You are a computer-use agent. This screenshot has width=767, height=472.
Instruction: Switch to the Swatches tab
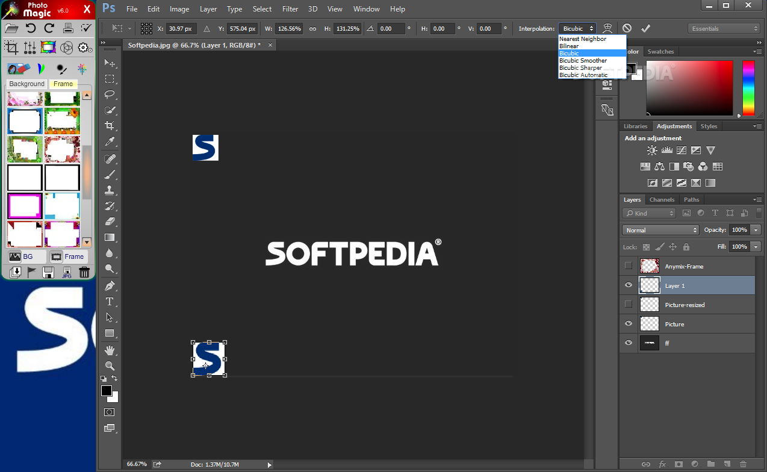tap(660, 52)
